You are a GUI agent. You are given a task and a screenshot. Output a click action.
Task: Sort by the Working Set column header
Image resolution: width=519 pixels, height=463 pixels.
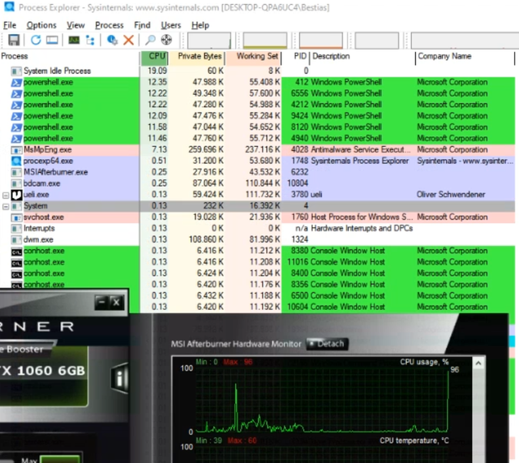tap(254, 58)
